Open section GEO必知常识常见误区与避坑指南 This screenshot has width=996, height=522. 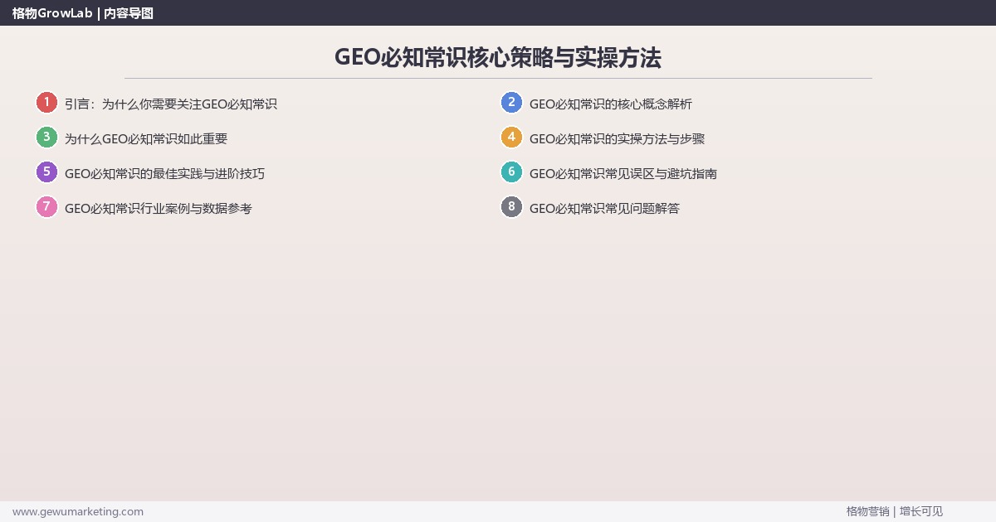pos(623,174)
